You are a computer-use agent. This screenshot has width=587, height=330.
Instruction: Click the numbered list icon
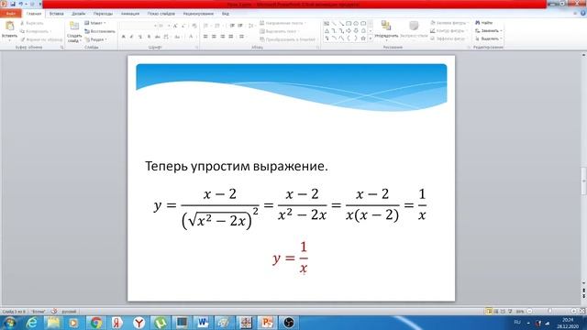(218, 26)
